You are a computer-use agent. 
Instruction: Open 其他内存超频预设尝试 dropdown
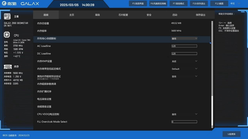pyautogui.click(x=184, y=76)
